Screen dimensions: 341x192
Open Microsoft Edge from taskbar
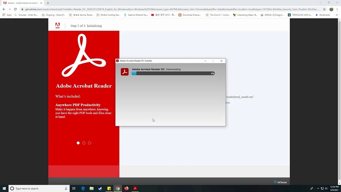(x=83, y=188)
